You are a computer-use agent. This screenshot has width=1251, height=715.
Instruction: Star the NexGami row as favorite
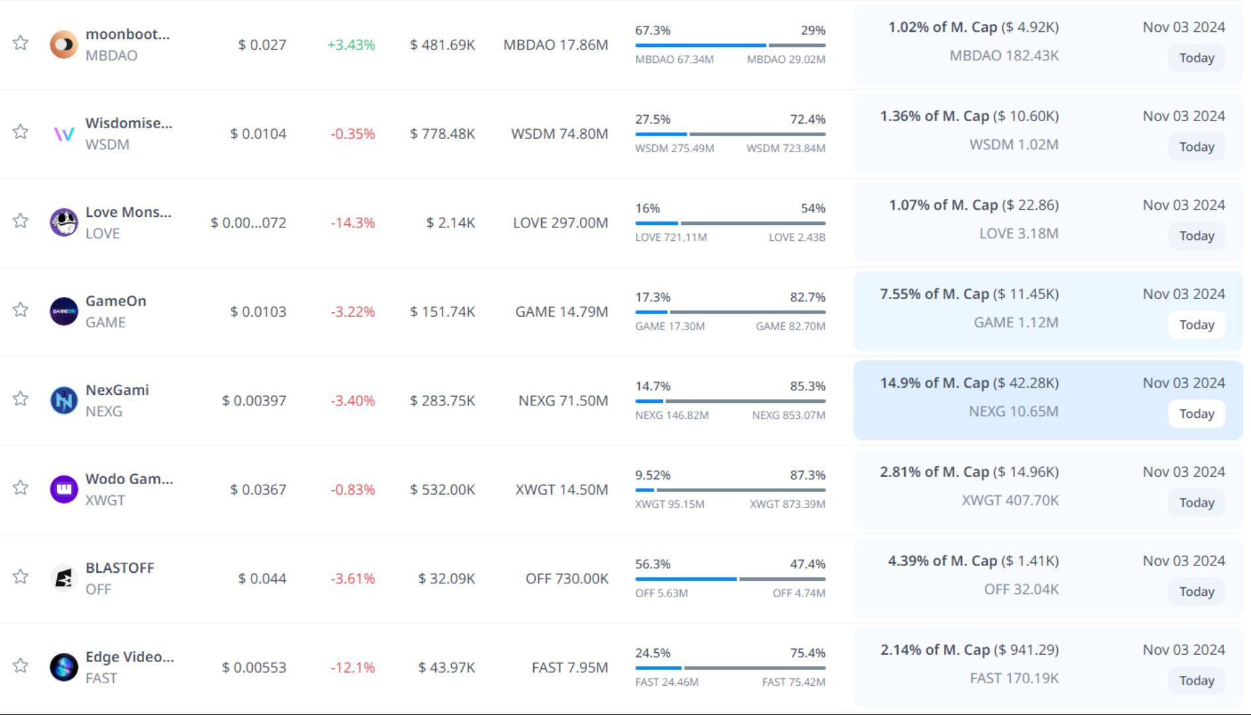click(x=21, y=399)
